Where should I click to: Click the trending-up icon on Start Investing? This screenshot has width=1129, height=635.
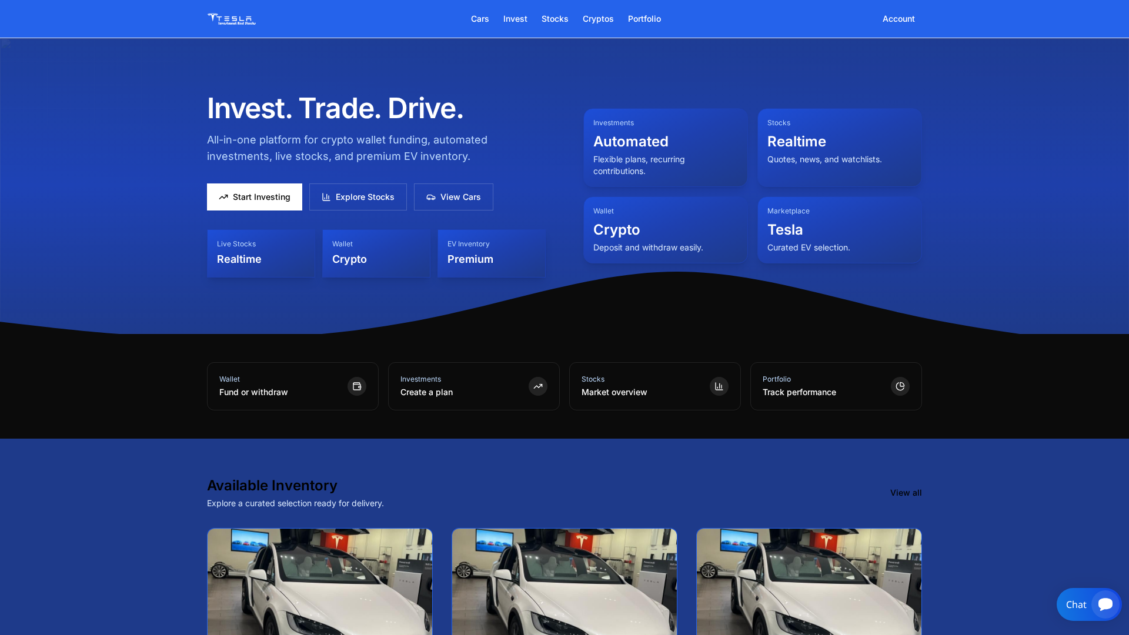coord(224,197)
